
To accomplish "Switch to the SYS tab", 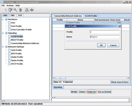I will click(x=20, y=16).
